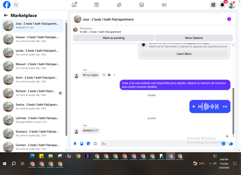
Task: Open Facebook search magnifier
Action: coord(16,5)
